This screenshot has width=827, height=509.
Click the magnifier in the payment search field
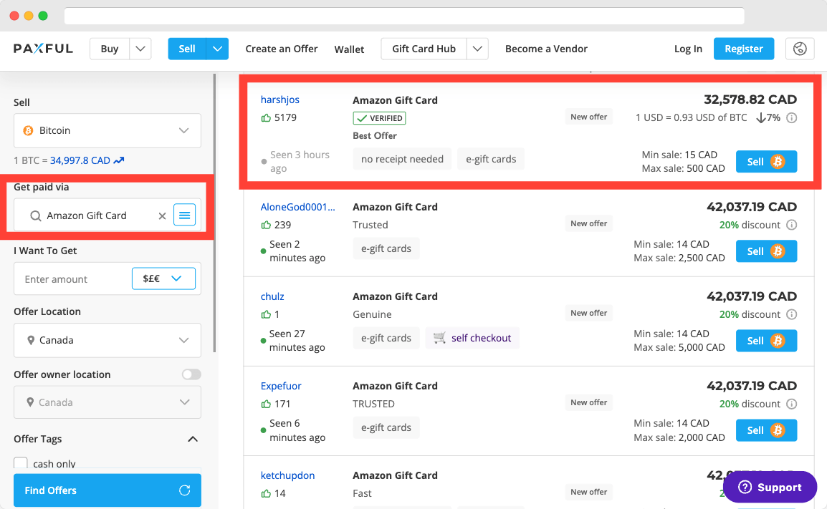click(35, 215)
